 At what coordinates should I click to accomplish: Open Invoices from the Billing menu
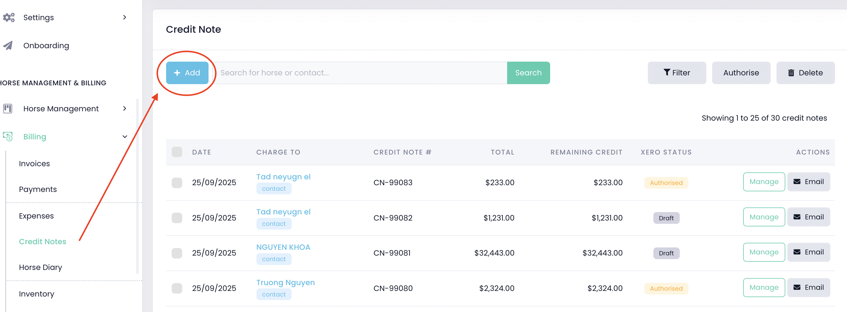pos(34,163)
